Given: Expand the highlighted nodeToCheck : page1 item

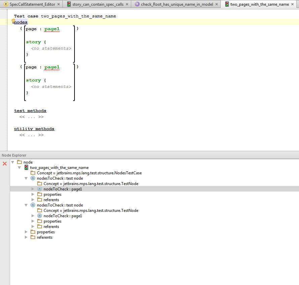Looking at the screenshot, I should [x=33, y=189].
